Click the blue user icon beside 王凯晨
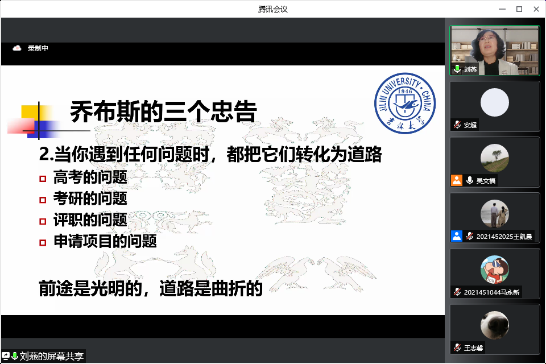The width and height of the screenshot is (546, 364). click(x=456, y=236)
